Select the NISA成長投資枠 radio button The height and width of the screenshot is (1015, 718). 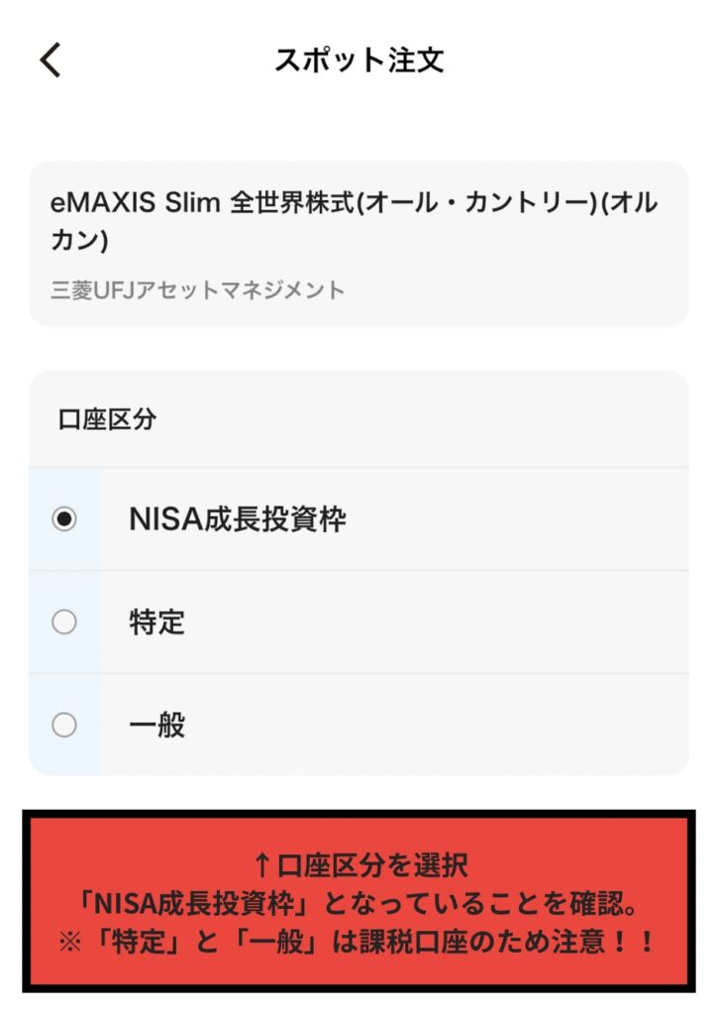click(64, 519)
